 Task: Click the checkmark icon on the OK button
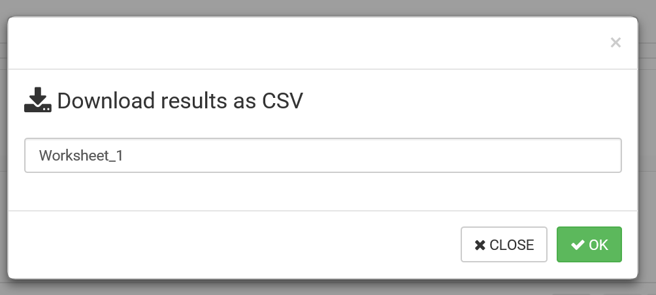point(577,245)
